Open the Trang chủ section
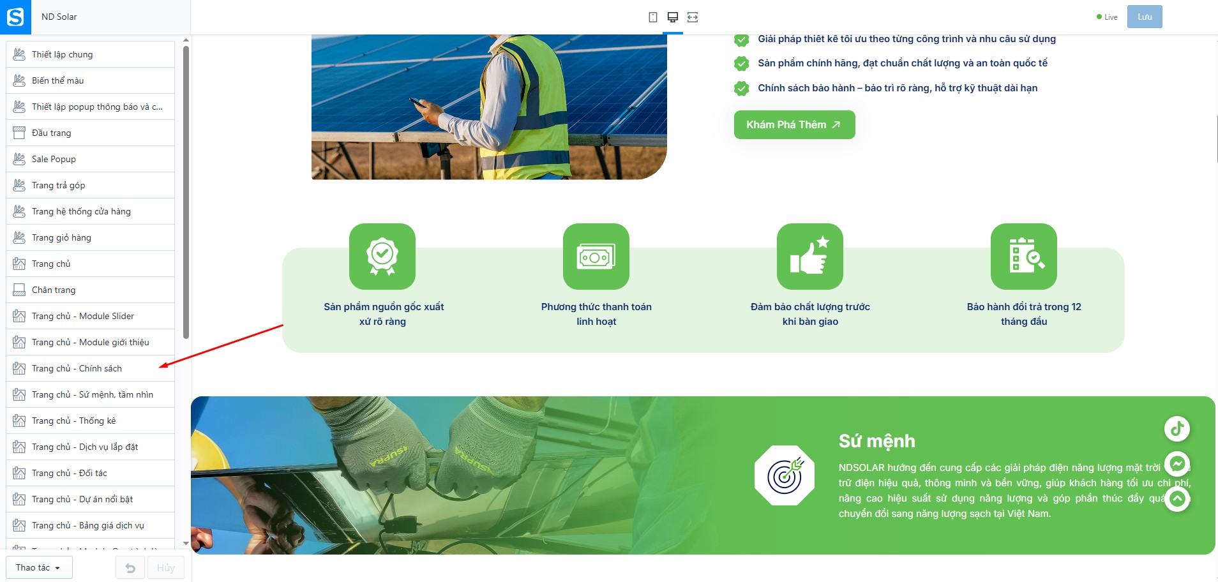The height and width of the screenshot is (582, 1218). click(90, 264)
